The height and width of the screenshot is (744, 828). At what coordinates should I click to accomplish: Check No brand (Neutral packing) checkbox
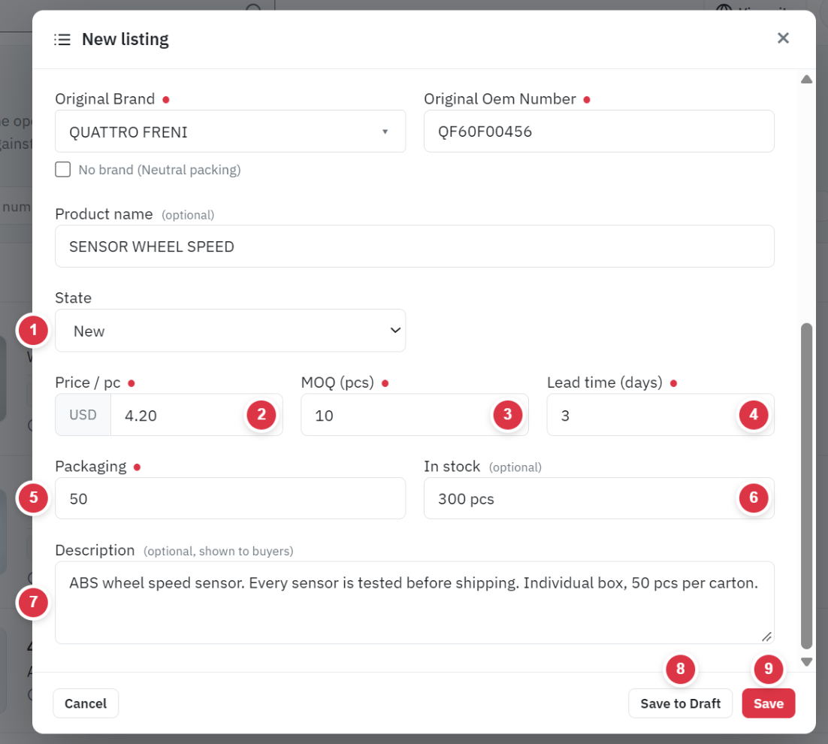63,170
